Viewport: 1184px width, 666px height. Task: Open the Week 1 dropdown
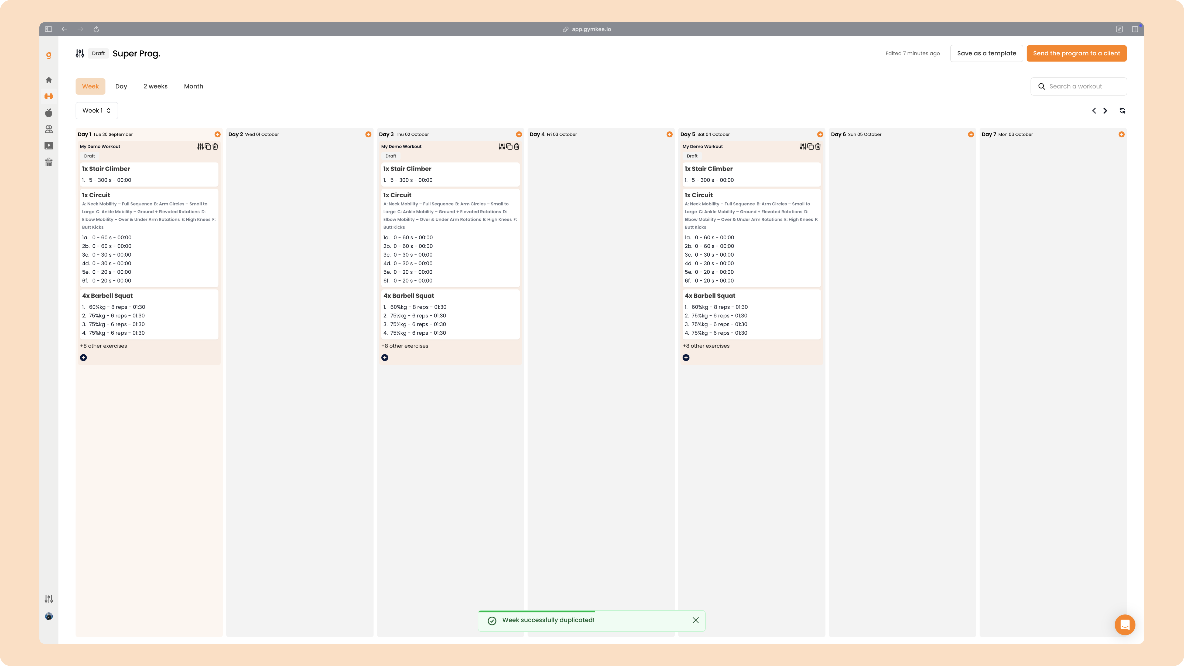[x=97, y=110]
